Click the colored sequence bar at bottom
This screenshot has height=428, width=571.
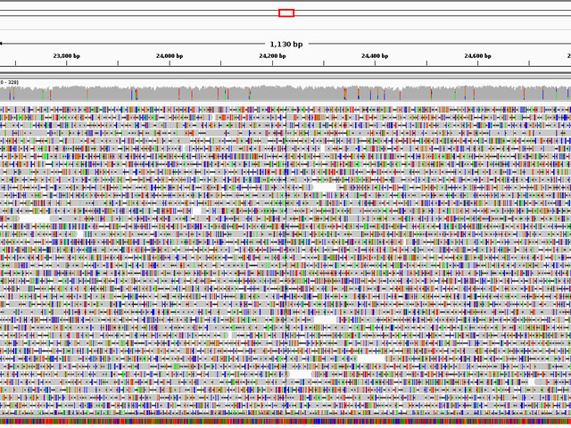pos(285,423)
